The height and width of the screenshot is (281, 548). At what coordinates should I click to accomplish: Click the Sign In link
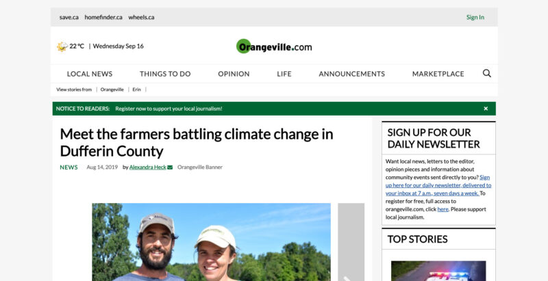pos(475,17)
